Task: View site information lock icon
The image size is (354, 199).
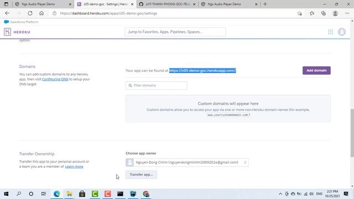Action: 54,13
